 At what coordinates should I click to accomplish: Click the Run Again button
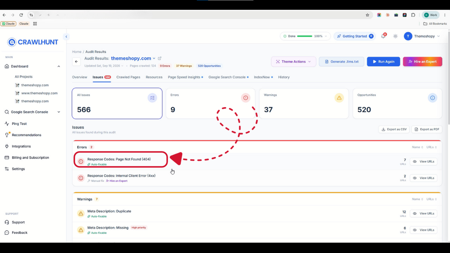pyautogui.click(x=384, y=61)
